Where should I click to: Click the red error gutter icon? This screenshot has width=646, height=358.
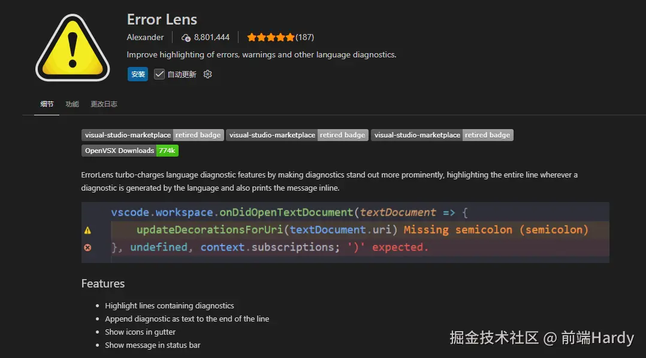click(x=87, y=247)
